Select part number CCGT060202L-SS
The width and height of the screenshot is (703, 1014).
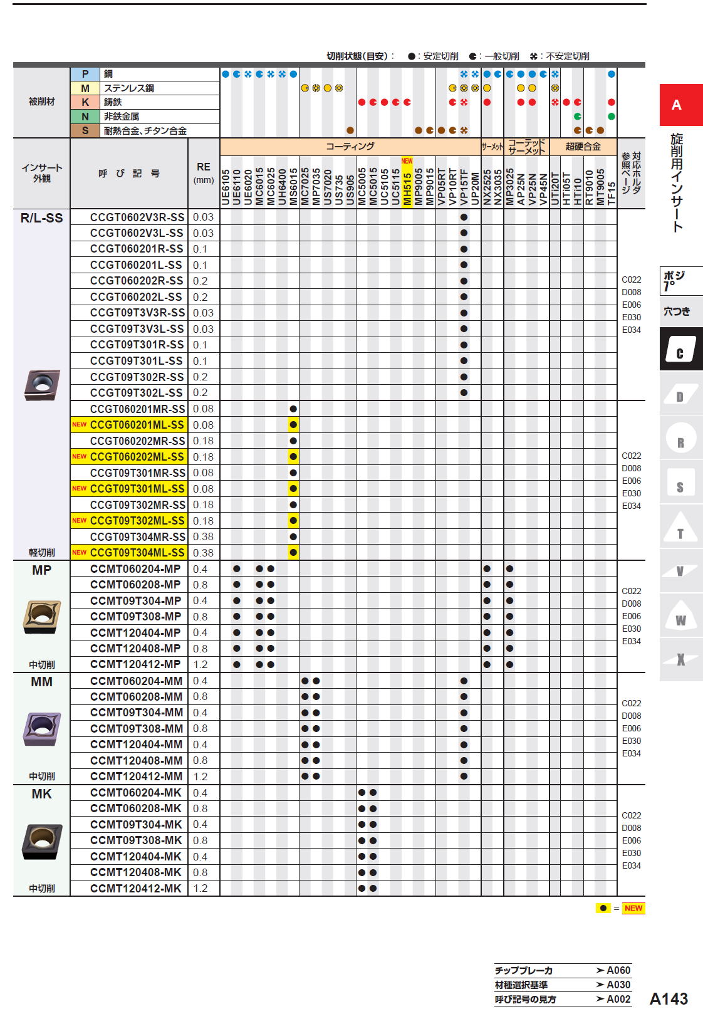(x=136, y=297)
